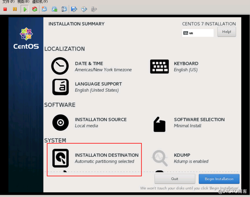The image size is (250, 197).
Task: Click the Installation Source disc icon
Action: pos(61,123)
